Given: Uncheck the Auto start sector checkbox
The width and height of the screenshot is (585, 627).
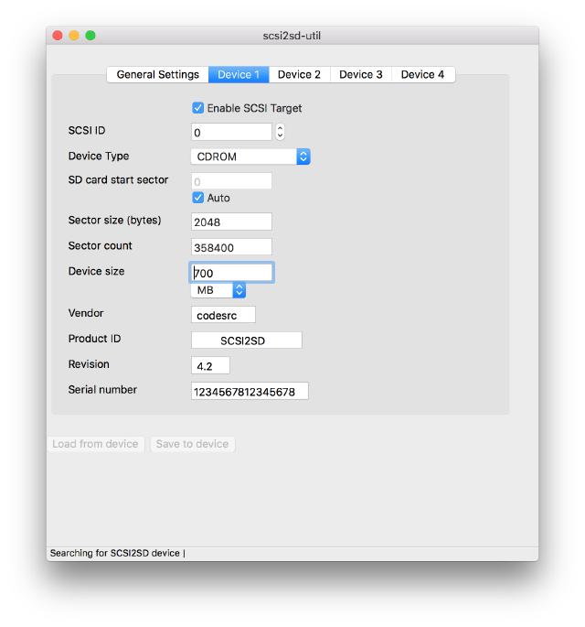Looking at the screenshot, I should (198, 198).
